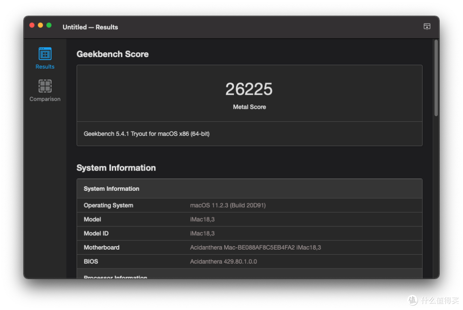The height and width of the screenshot is (310, 463).
Task: Open the Comparison sidebar icon
Action: (45, 86)
